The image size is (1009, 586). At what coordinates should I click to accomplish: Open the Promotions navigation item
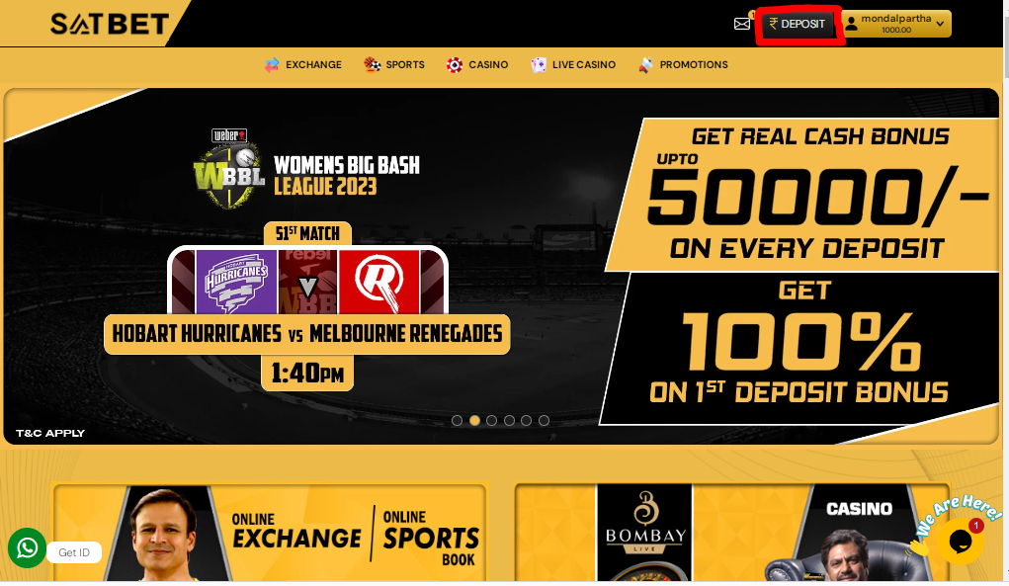(x=683, y=65)
